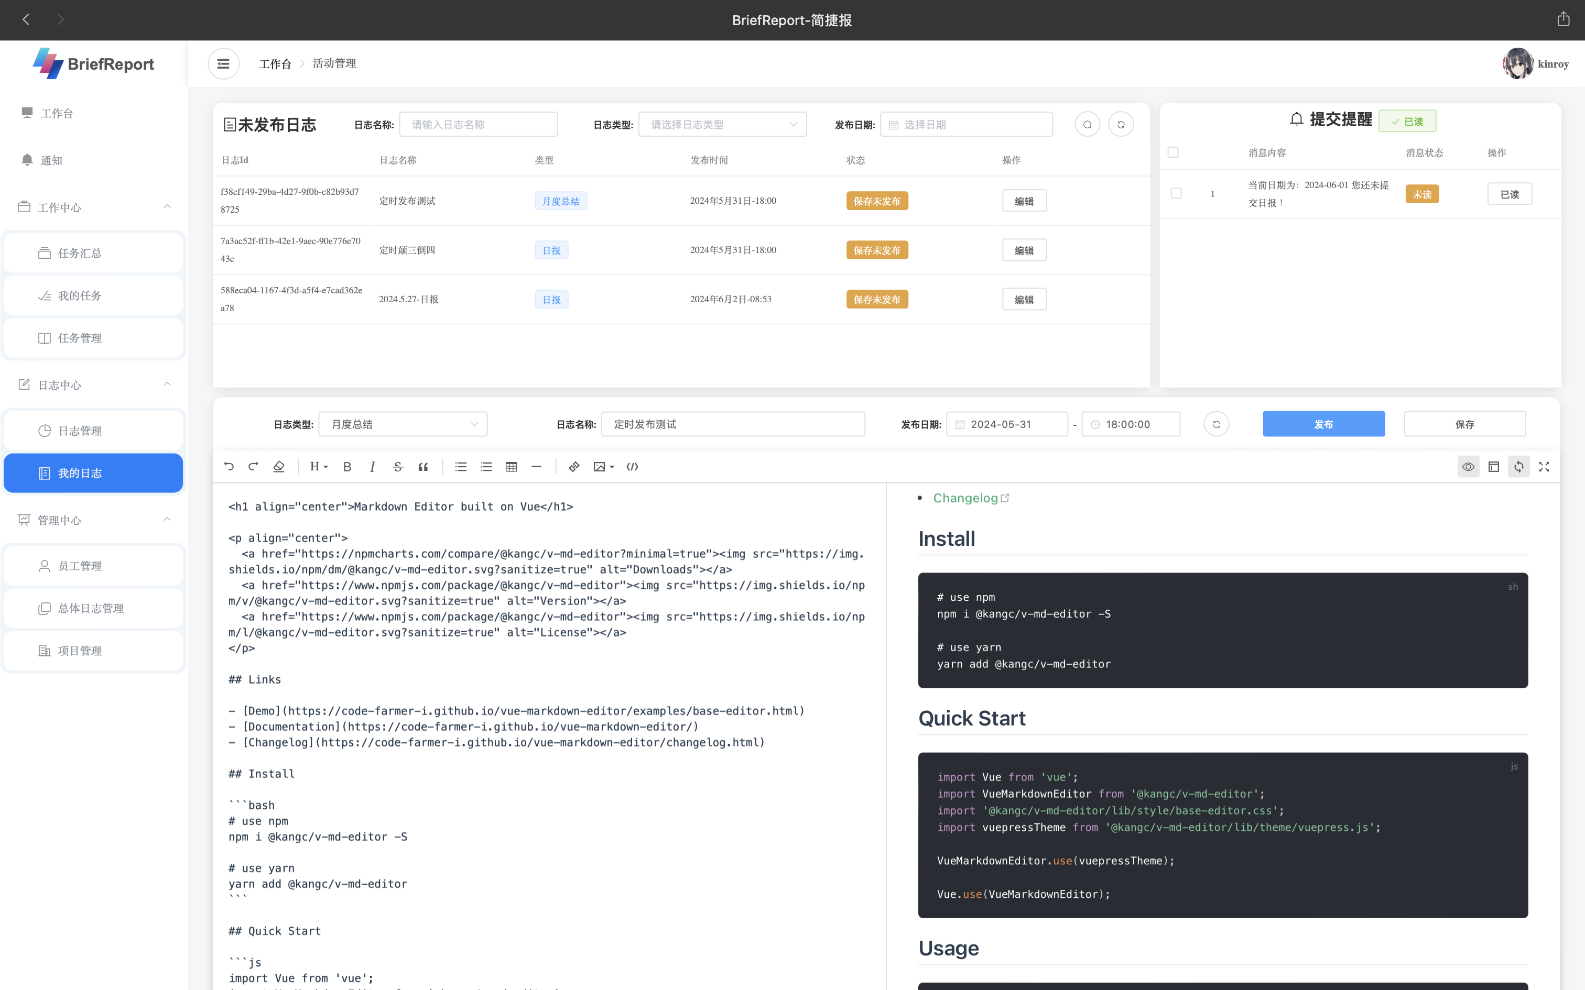Edit the 2024.5.27-日报 log row
Viewport: 1585px width, 990px height.
1024,299
